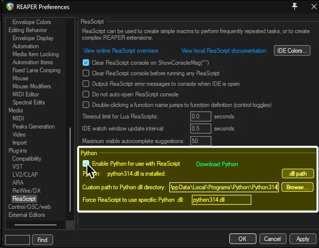
Task: Click the category tree vertical scrollbar
Action: pyautogui.click(x=70, y=170)
